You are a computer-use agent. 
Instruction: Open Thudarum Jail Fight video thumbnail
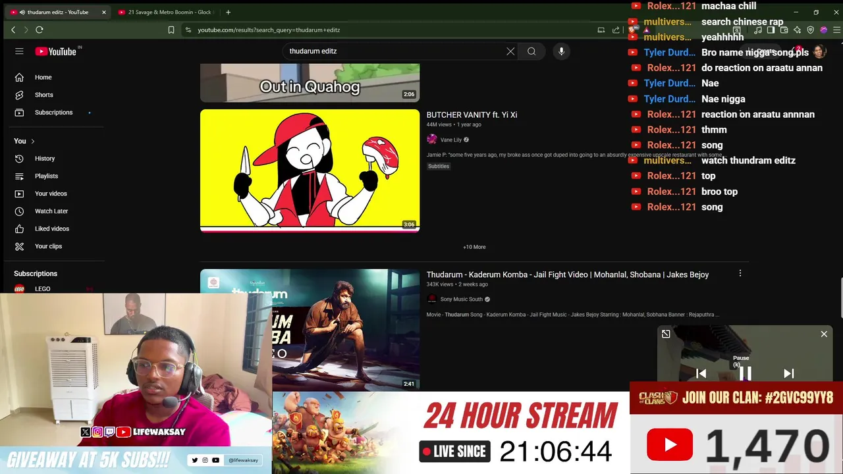[310, 329]
